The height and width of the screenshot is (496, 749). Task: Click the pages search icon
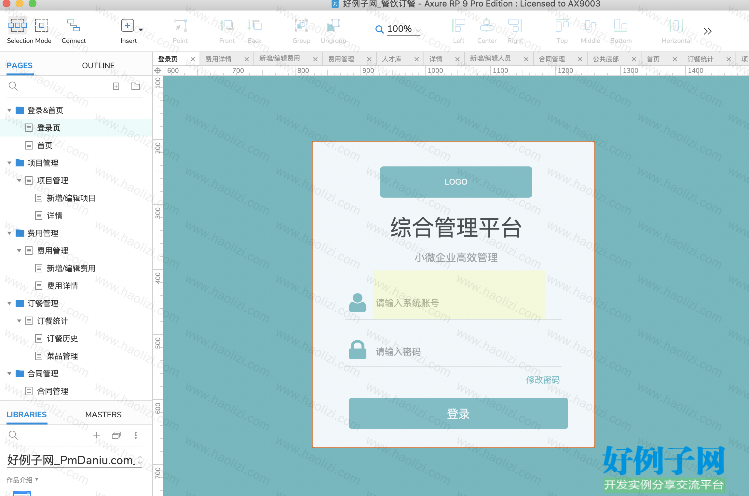(x=13, y=86)
